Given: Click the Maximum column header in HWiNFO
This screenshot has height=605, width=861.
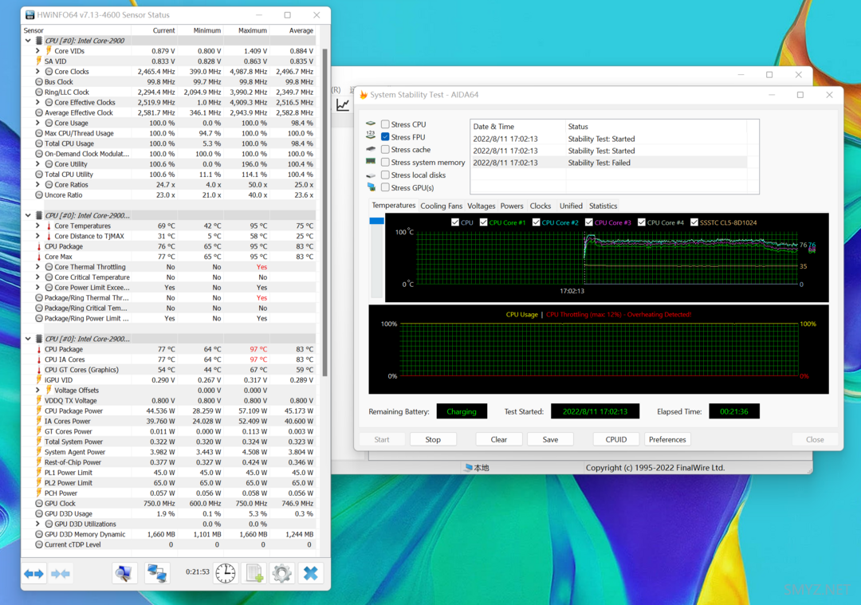Looking at the screenshot, I should pyautogui.click(x=253, y=31).
